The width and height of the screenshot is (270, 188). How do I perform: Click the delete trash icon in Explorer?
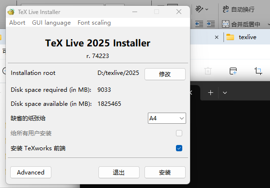[x=208, y=71]
